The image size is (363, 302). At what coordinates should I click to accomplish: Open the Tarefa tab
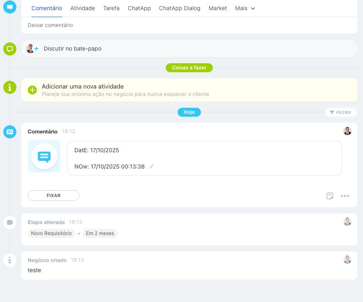[x=111, y=8]
